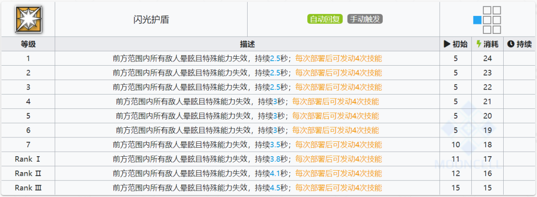The height and width of the screenshot is (197, 537).
Task: Click the cost value 17
Action: point(487,159)
